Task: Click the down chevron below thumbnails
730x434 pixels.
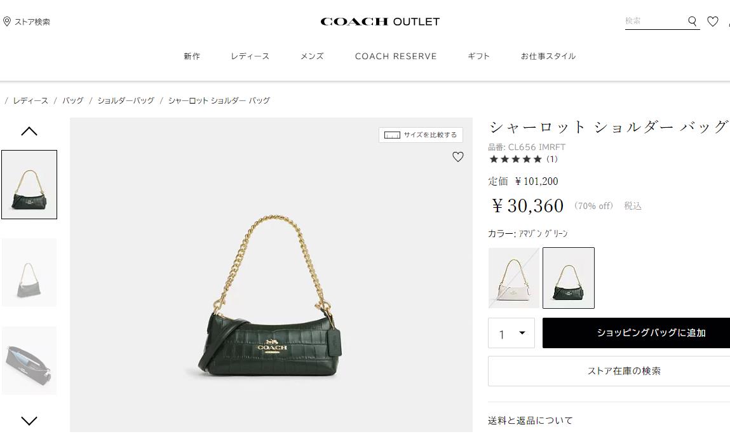Action: 29,421
